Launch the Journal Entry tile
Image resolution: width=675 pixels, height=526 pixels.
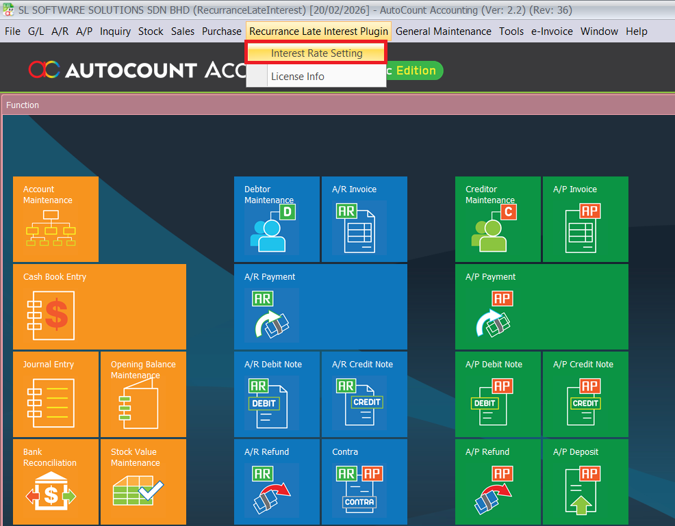tap(55, 394)
